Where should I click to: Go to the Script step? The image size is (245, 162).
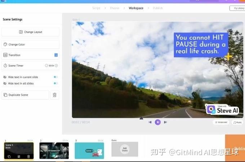[96, 8]
